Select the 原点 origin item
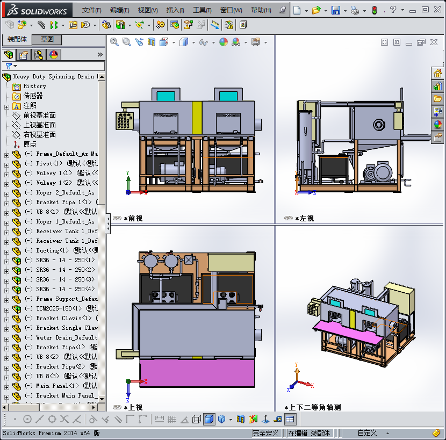This screenshot has width=446, height=440. [x=30, y=144]
